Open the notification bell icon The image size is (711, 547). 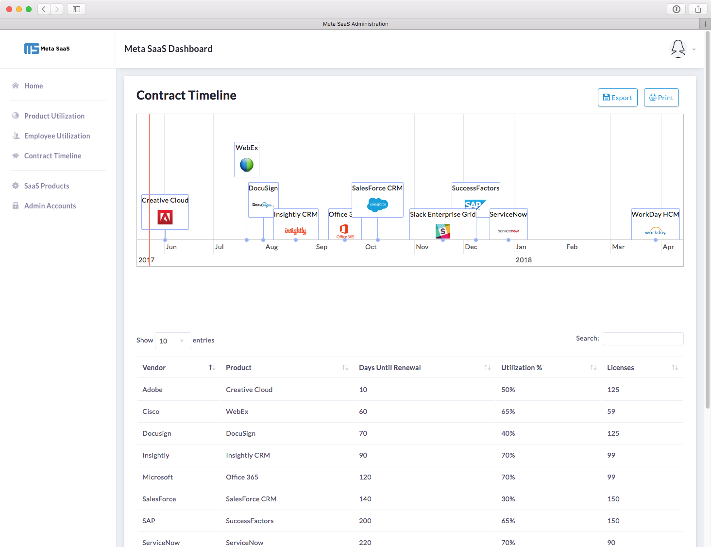[678, 49]
